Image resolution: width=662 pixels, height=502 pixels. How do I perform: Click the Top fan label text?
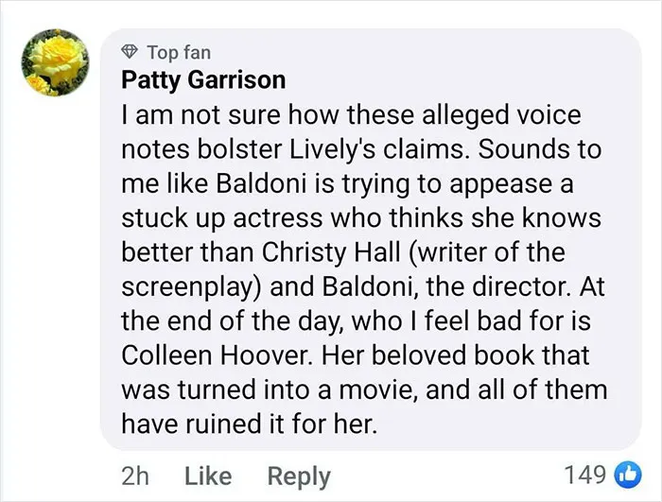pyautogui.click(x=179, y=52)
